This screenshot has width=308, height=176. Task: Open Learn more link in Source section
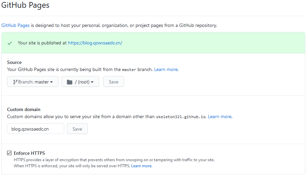coord(166,69)
